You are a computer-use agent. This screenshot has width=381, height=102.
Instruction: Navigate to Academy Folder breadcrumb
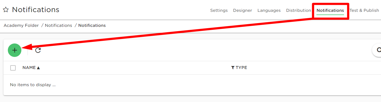21,25
